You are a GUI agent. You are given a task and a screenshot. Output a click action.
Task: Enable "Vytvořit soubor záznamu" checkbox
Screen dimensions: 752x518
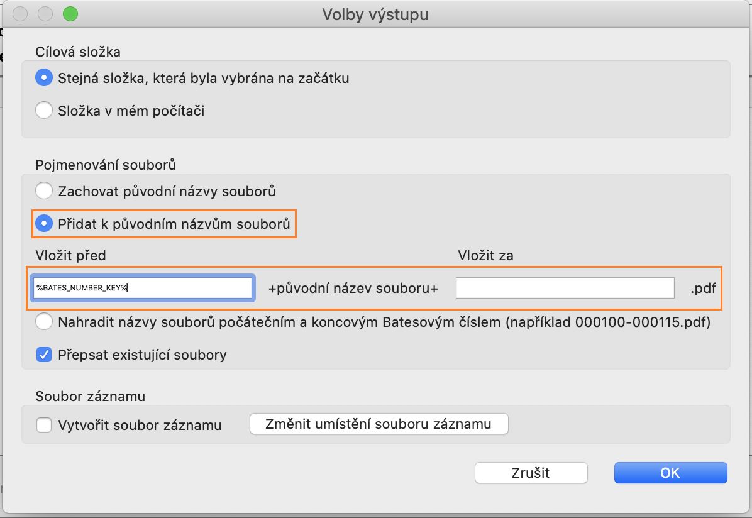click(x=44, y=425)
